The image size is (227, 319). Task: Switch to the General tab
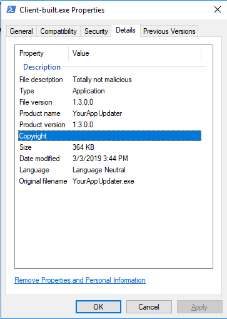pyautogui.click(x=21, y=31)
